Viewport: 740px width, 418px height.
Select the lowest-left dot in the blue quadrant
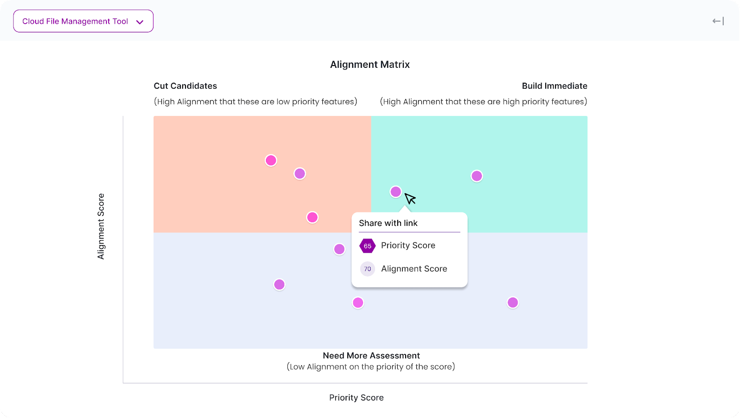tap(279, 285)
